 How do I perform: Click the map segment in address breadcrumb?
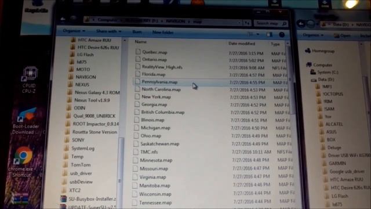pyautogui.click(x=197, y=22)
